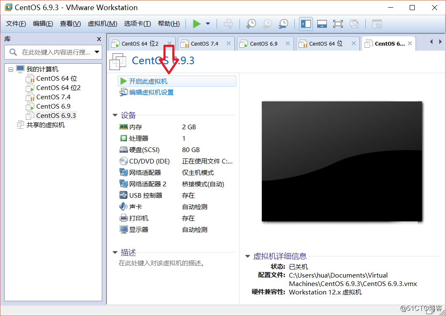Click the 网络适配器 2 device icon

123,184
